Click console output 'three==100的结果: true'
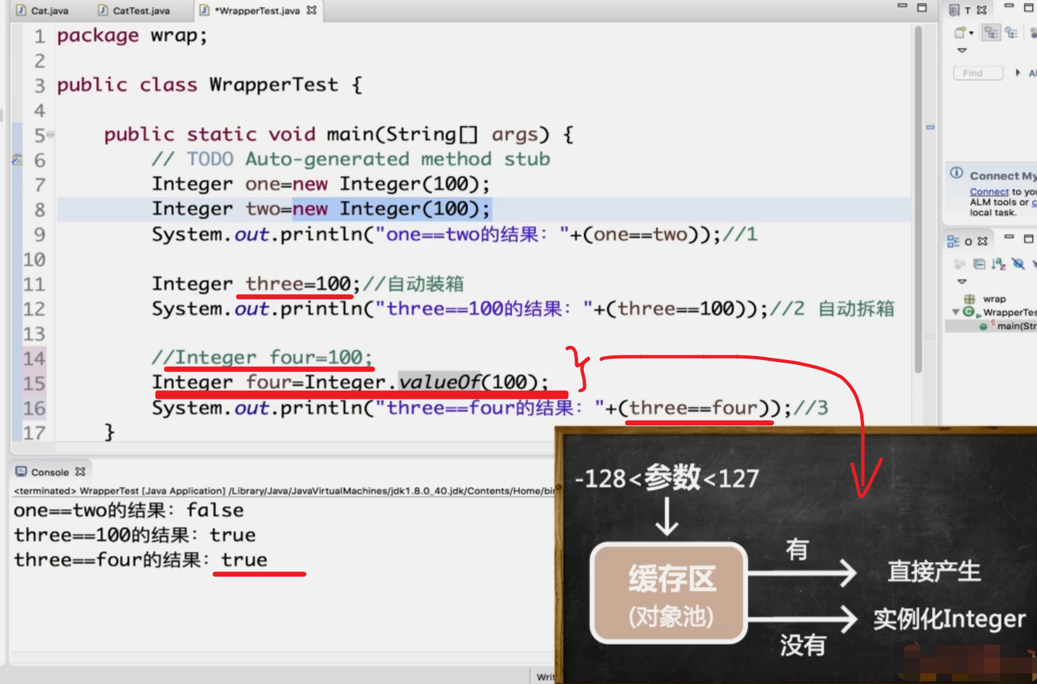The width and height of the screenshot is (1037, 684). point(135,535)
